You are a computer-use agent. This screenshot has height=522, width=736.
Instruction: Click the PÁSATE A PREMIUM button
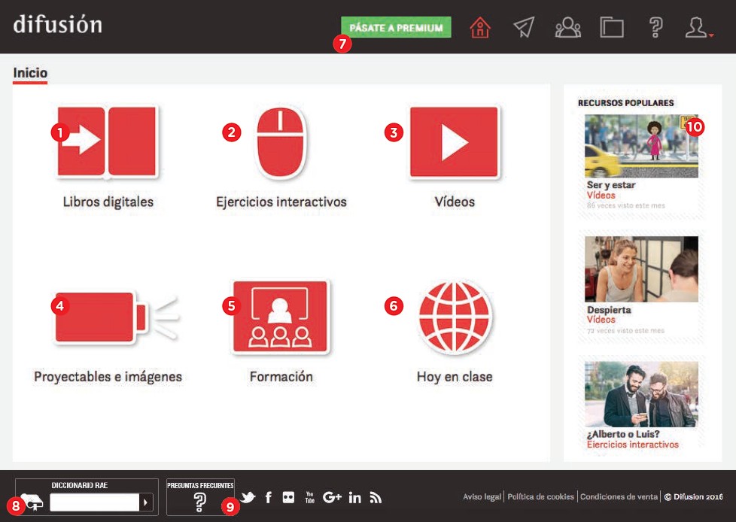396,27
